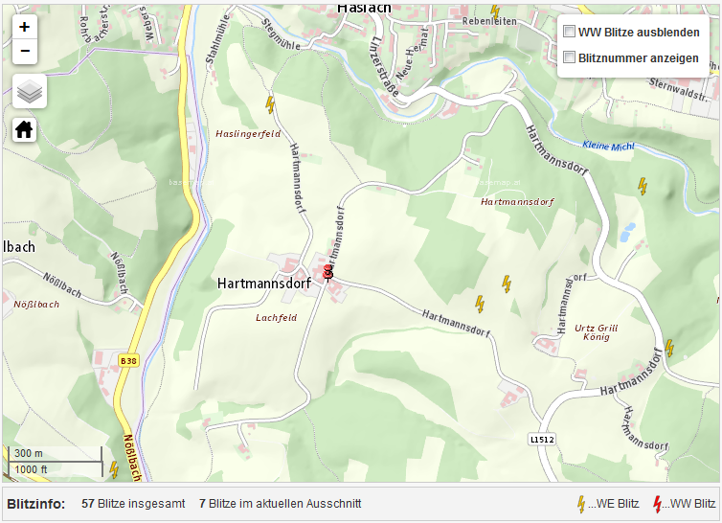This screenshot has width=722, height=523.
Task: Click the large Hartmannsdorf town label
Action: pos(263,284)
